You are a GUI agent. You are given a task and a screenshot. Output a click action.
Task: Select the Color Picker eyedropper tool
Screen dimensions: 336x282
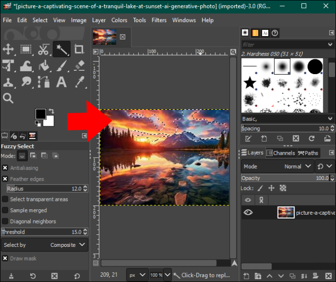point(79,82)
